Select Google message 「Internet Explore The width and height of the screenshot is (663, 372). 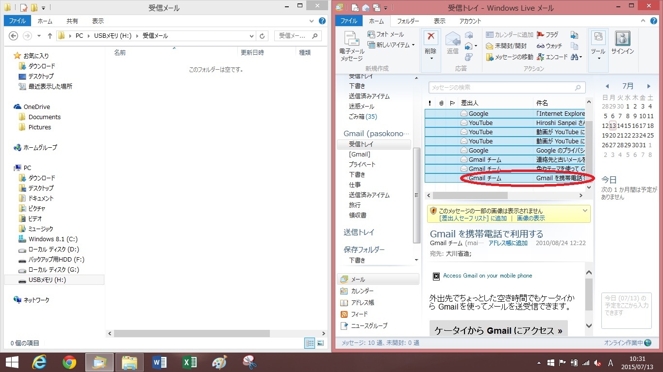click(505, 114)
